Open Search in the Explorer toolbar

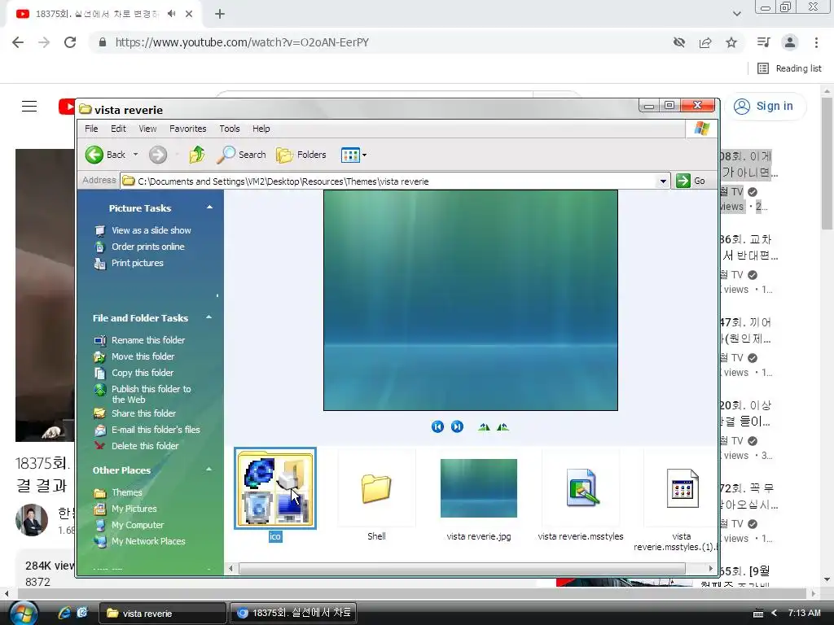point(241,155)
